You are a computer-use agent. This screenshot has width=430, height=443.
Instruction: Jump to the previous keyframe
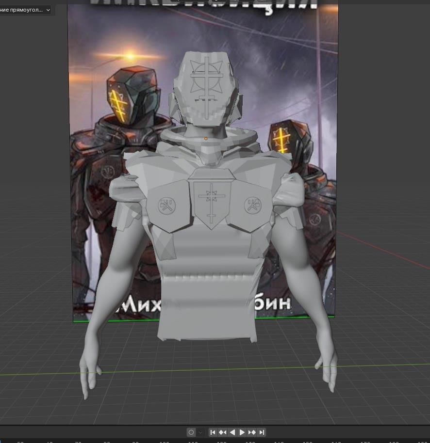point(223,432)
